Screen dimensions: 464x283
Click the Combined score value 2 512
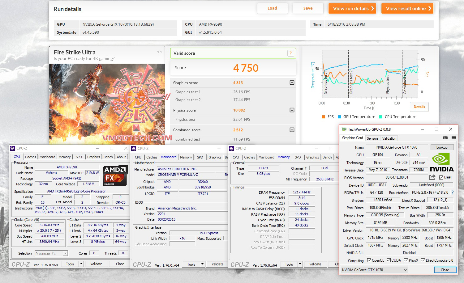click(x=238, y=130)
